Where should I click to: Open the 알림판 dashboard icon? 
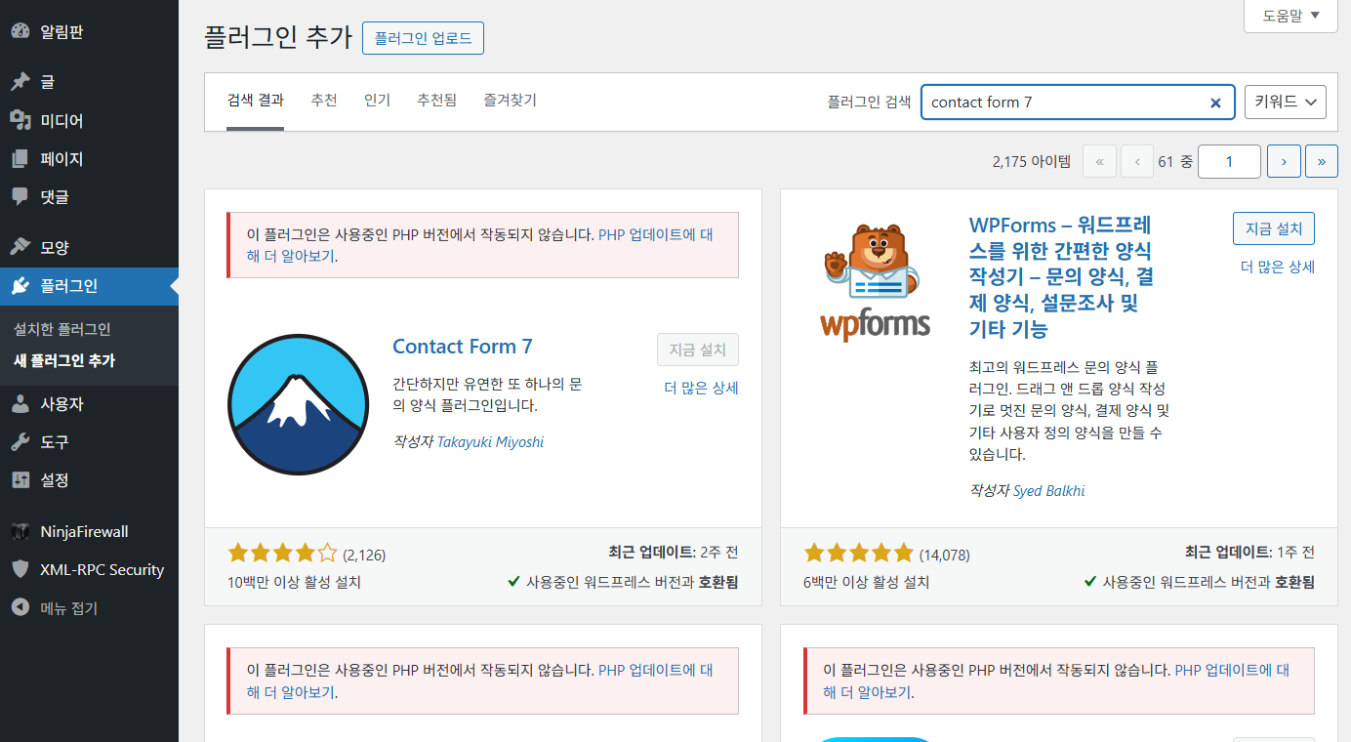point(20,31)
